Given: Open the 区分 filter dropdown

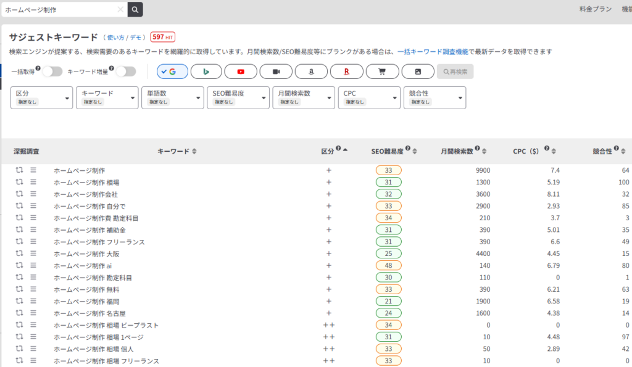Looking at the screenshot, I should coord(41,97).
